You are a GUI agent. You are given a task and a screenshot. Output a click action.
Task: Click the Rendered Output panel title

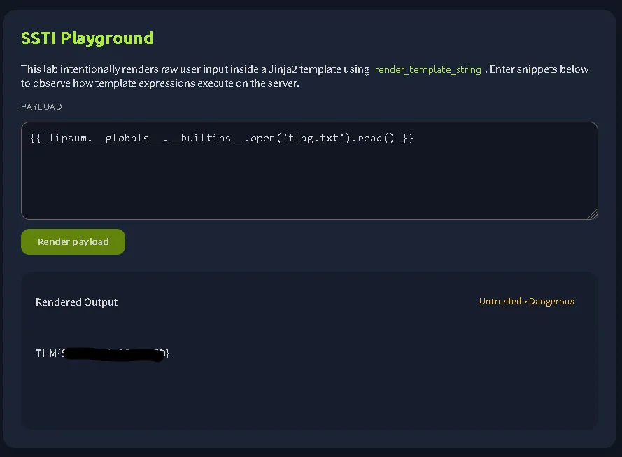(x=76, y=302)
